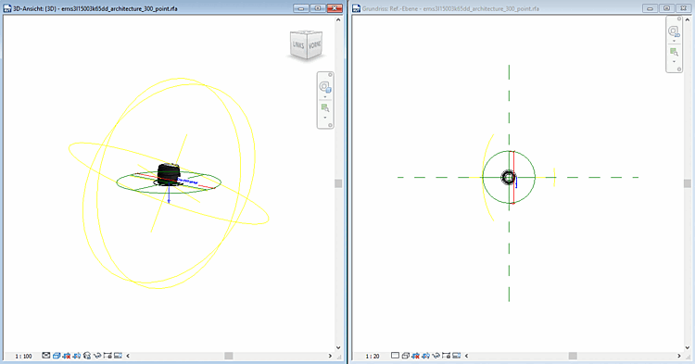The height and width of the screenshot is (364, 695).
Task: Click floor plan horizontal scrollbar thumb
Action: [573, 356]
